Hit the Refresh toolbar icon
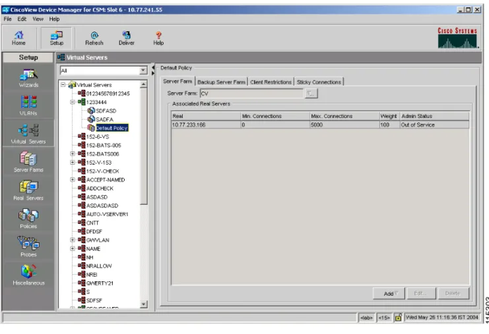 (x=94, y=38)
